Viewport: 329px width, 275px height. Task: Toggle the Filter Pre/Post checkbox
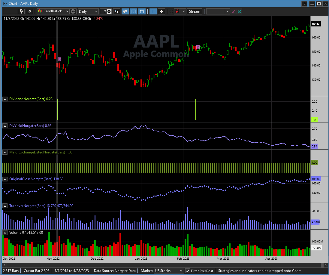click(188, 271)
